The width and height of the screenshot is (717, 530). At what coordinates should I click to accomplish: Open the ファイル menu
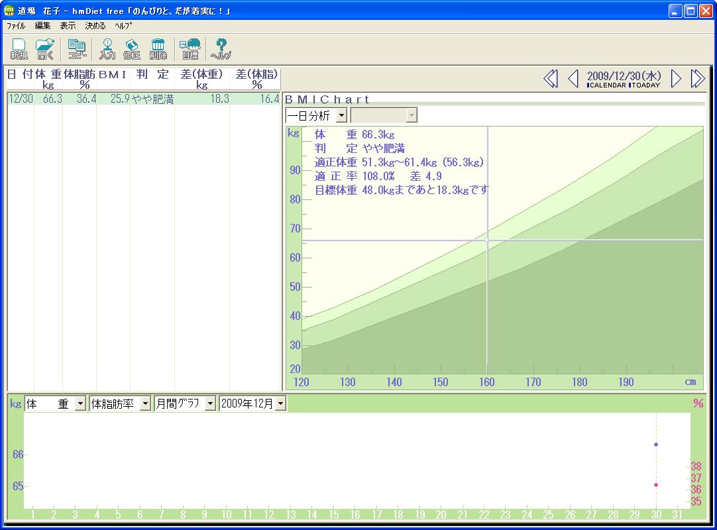tap(16, 26)
